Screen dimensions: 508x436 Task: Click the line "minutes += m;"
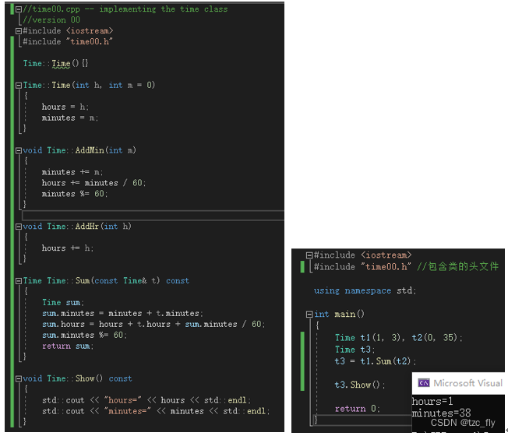click(72, 172)
